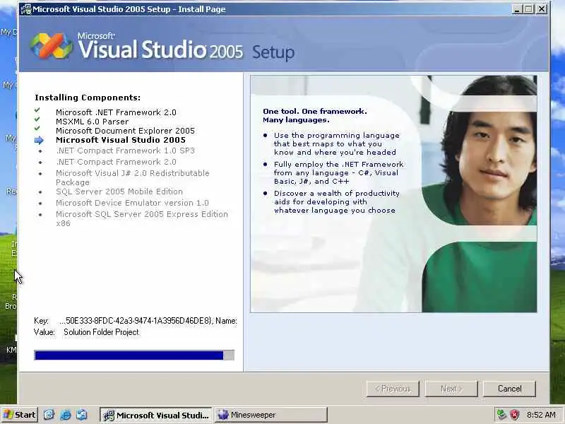Viewport: 565px width, 424px height.
Task: Click the 'MSXML 6.0 Parser' entry
Action: [93, 122]
